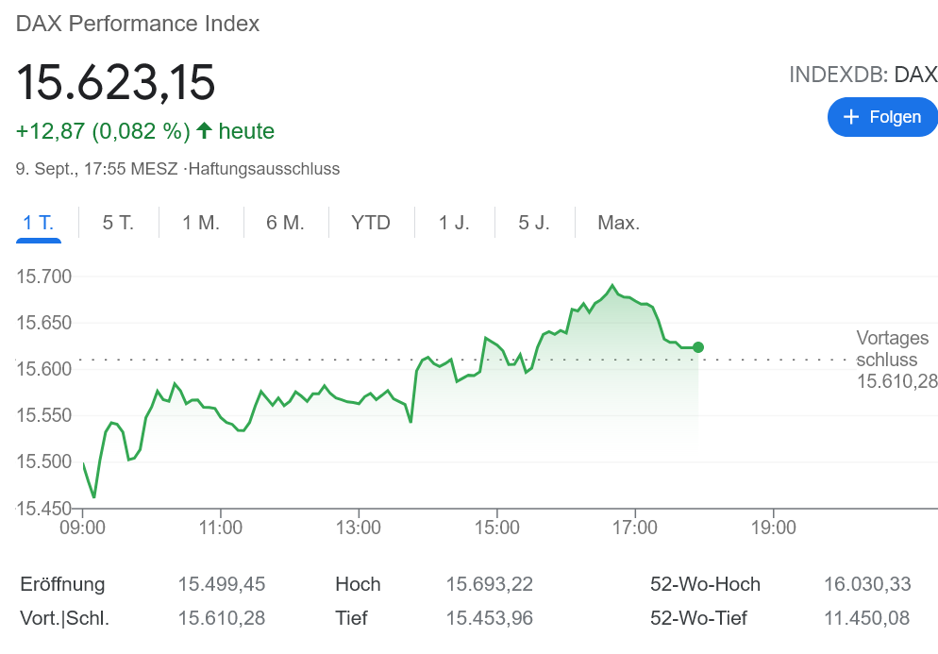Click the plus icon on Folgen button

(x=851, y=117)
